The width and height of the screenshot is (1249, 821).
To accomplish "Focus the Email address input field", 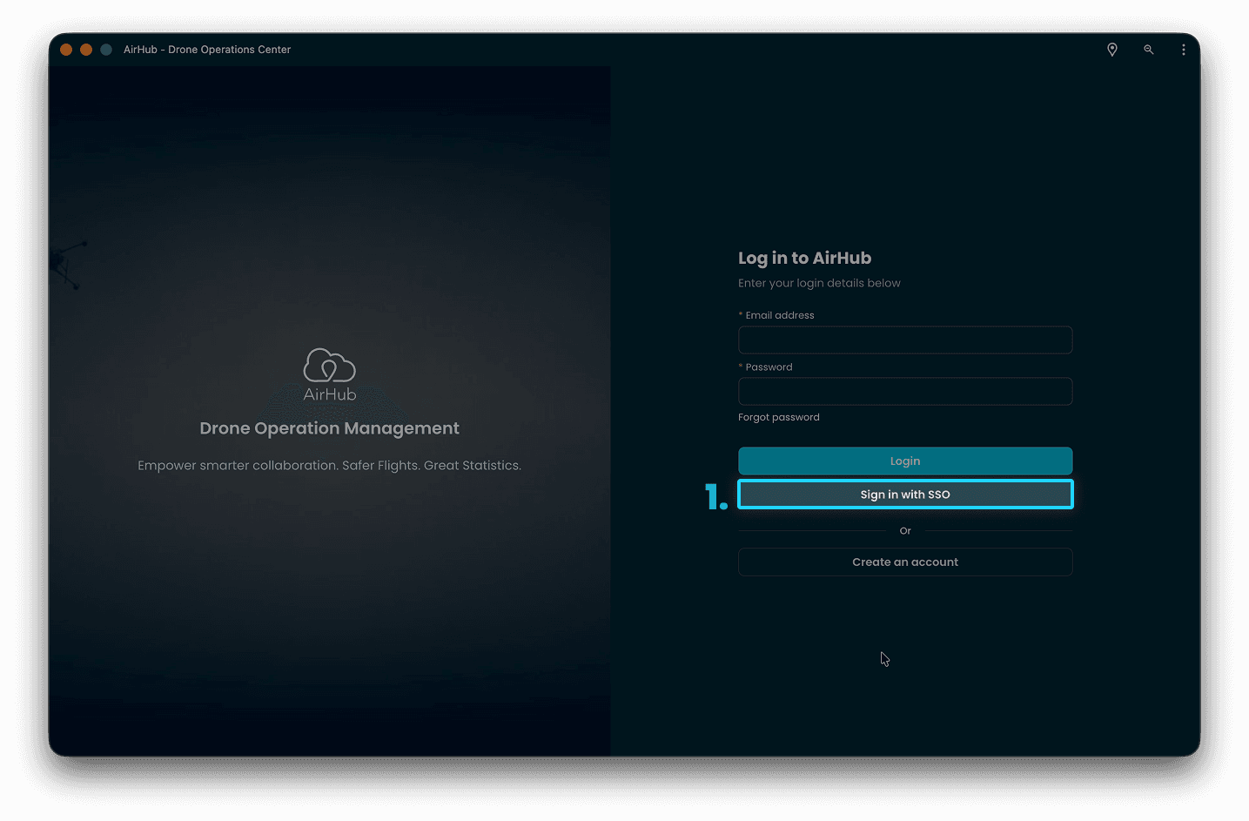I will pos(905,340).
